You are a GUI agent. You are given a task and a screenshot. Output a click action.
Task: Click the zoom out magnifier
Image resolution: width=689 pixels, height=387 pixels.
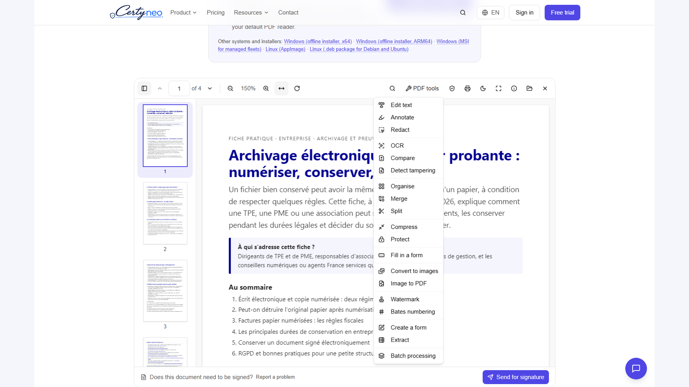pos(230,89)
